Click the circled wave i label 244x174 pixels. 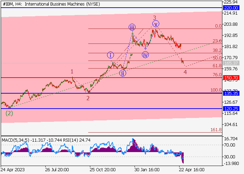(x=110, y=55)
